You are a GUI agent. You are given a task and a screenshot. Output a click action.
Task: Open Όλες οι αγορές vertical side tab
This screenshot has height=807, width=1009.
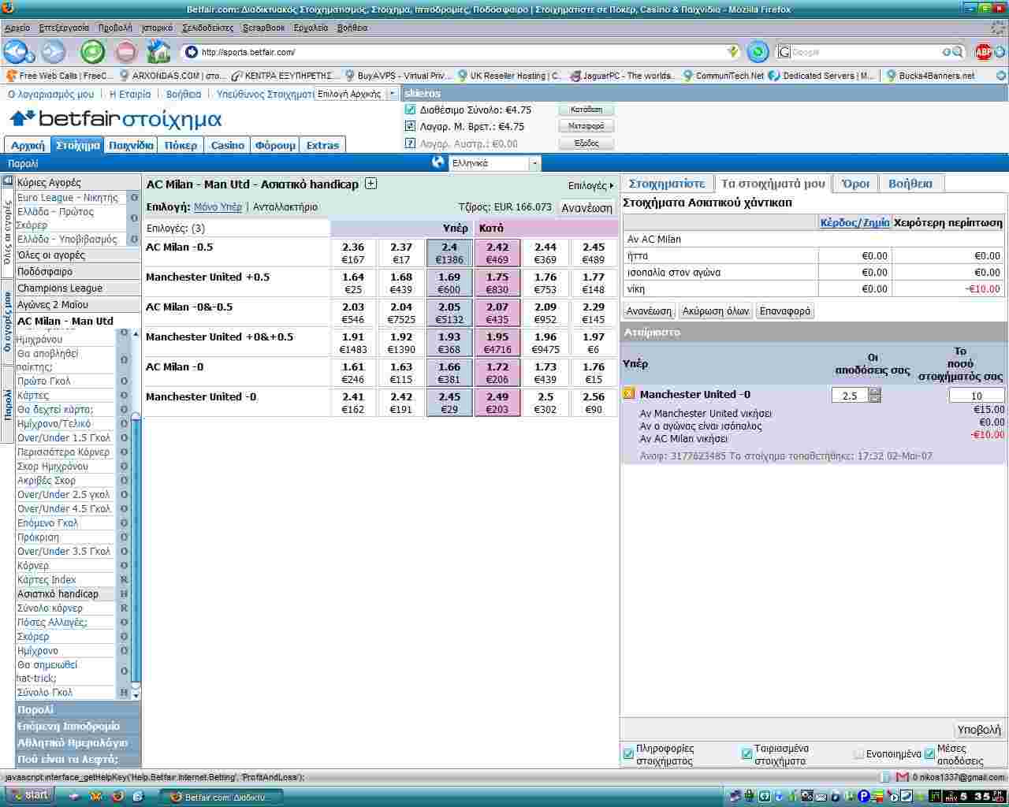coord(7,232)
